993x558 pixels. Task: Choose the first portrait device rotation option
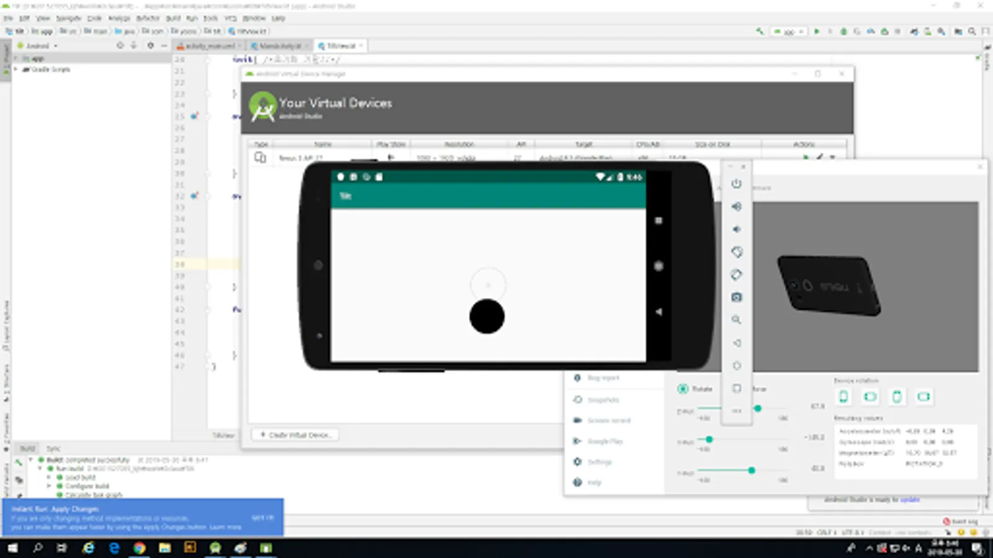tap(843, 397)
